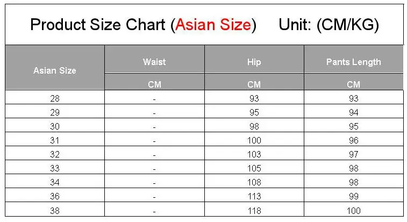Select hip value 113 for size 36
This screenshot has height=222, width=407.
(x=254, y=196)
